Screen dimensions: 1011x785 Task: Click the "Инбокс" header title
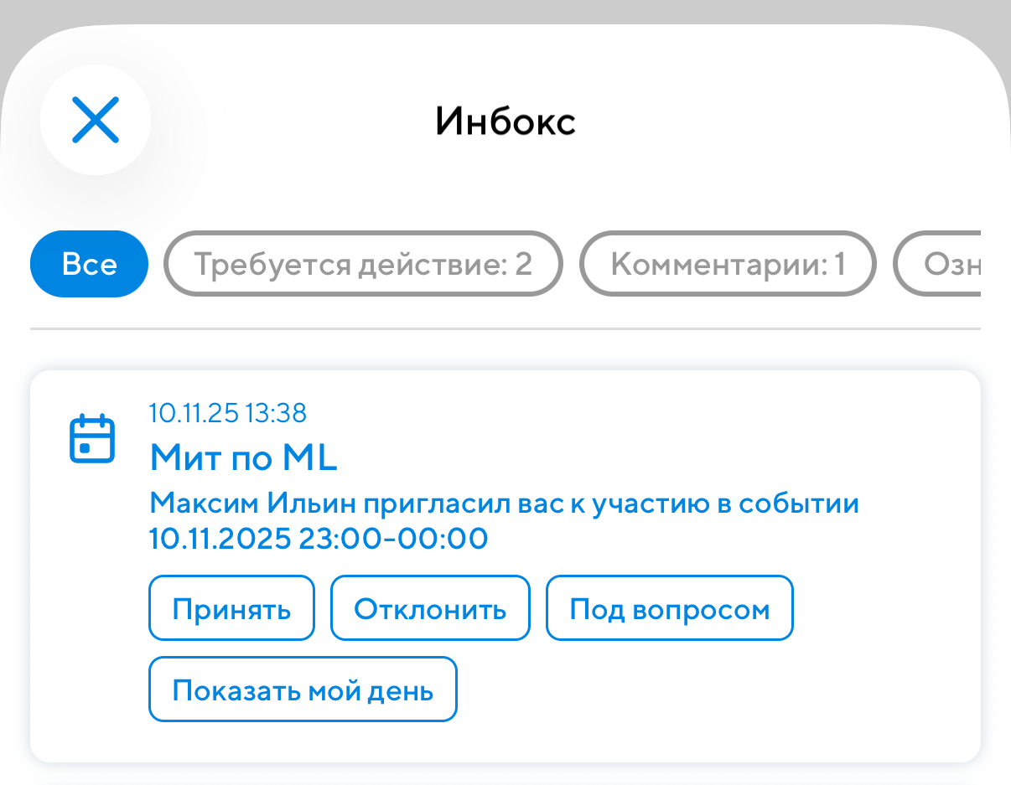505,121
